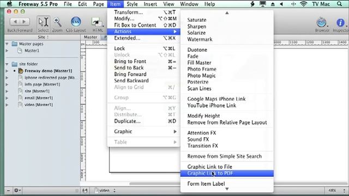Open the Site panel header popup
Screen dimensions: 349x196
point(43,37)
